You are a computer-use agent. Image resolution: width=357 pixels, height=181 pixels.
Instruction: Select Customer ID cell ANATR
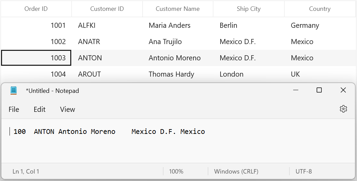(x=107, y=42)
